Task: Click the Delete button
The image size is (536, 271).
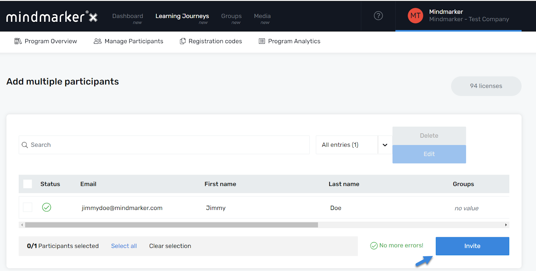Action: [429, 136]
